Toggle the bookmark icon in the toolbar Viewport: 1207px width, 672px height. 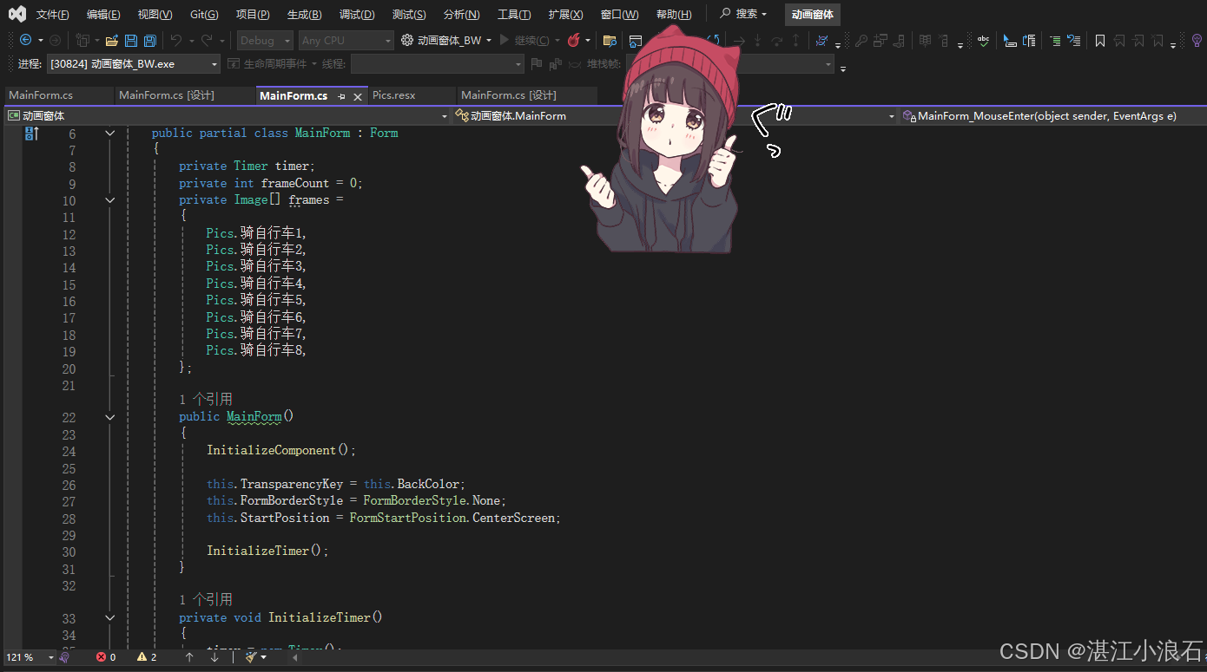[1100, 40]
